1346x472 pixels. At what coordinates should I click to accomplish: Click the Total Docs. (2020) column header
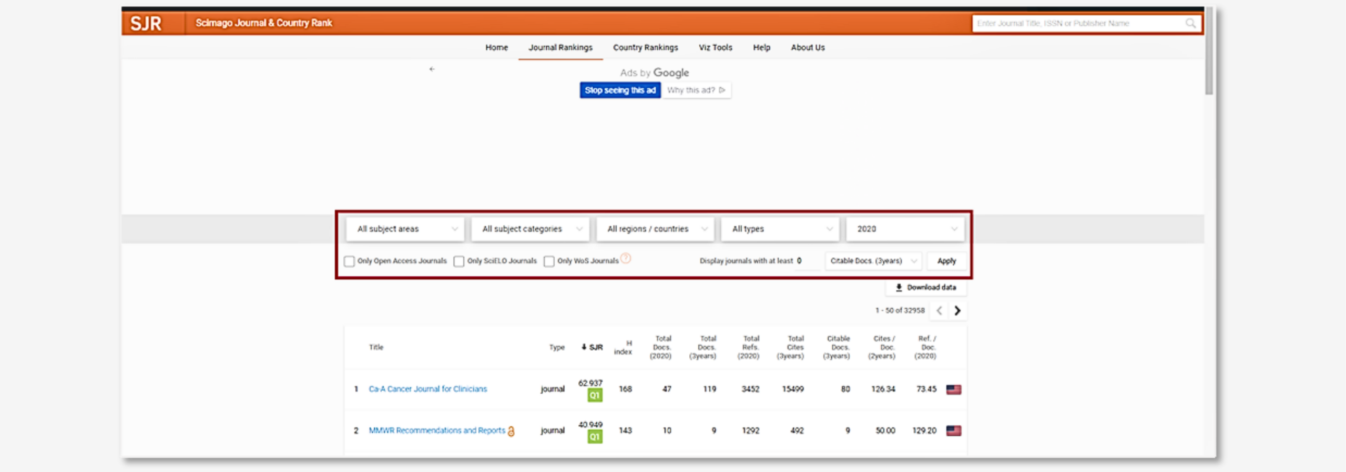tap(661, 347)
